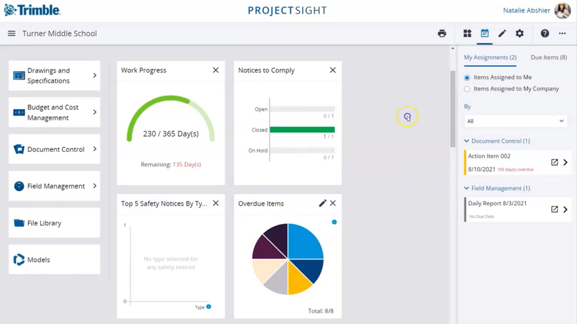Click the Type info dot on safety chart
577x324 pixels.
click(209, 306)
